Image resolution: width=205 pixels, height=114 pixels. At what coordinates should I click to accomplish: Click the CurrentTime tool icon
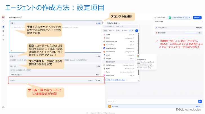104,45
